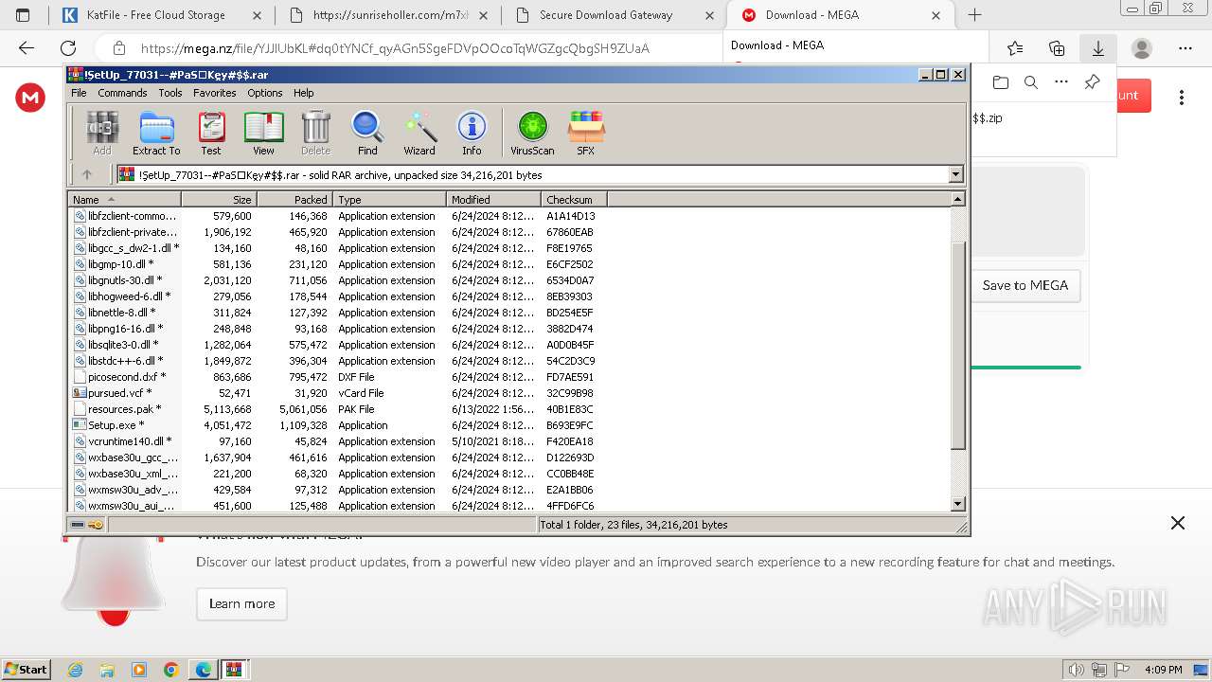1212x682 pixels.
Task: Open the View file tool
Action: [x=263, y=133]
